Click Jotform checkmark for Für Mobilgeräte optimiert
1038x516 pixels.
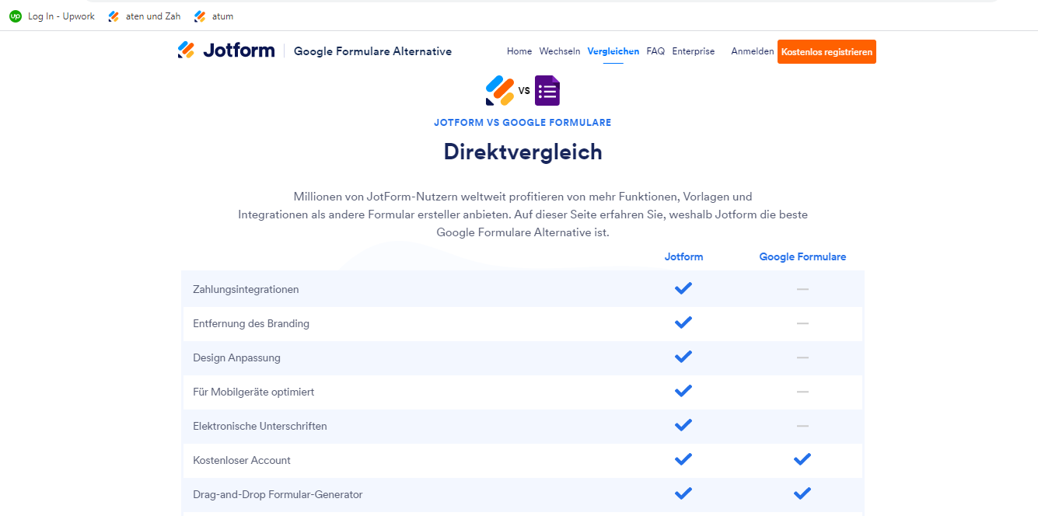(x=683, y=391)
